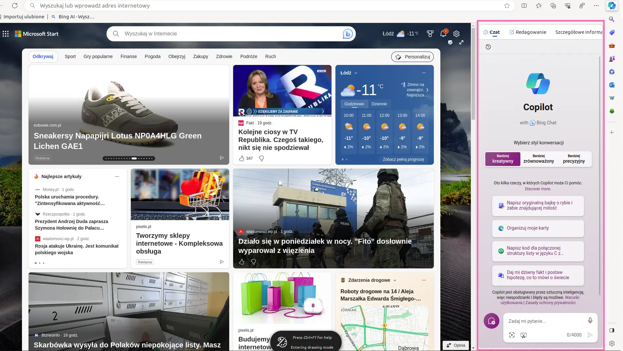Select the Bardziej zrównoważony style
The height and width of the screenshot is (351, 623).
pos(538,159)
